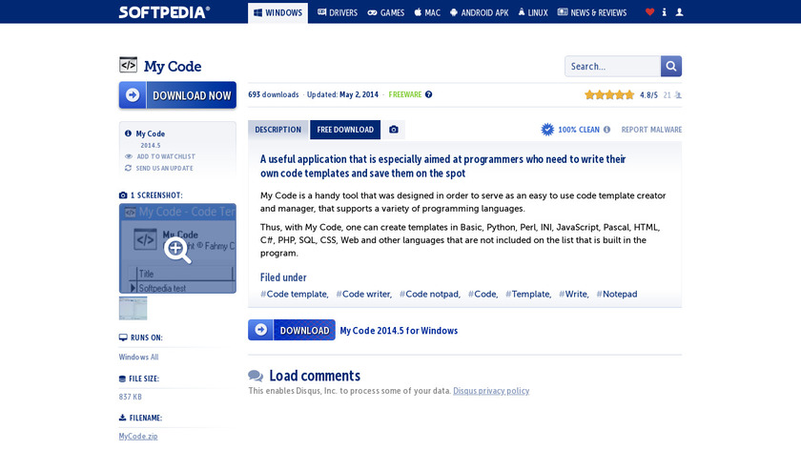Click the #Code tag

[x=483, y=295]
